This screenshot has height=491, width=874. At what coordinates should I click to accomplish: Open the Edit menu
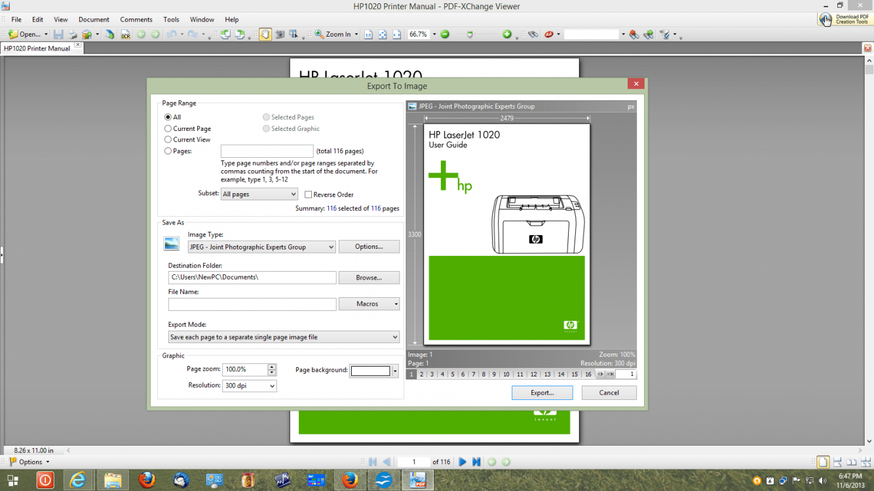pos(37,20)
